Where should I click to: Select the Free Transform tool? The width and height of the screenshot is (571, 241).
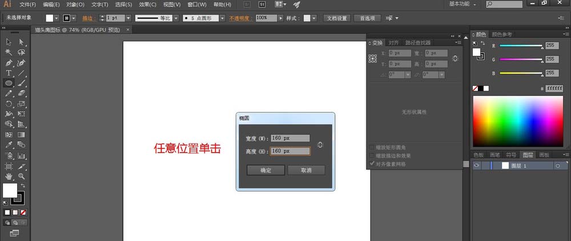22,114
